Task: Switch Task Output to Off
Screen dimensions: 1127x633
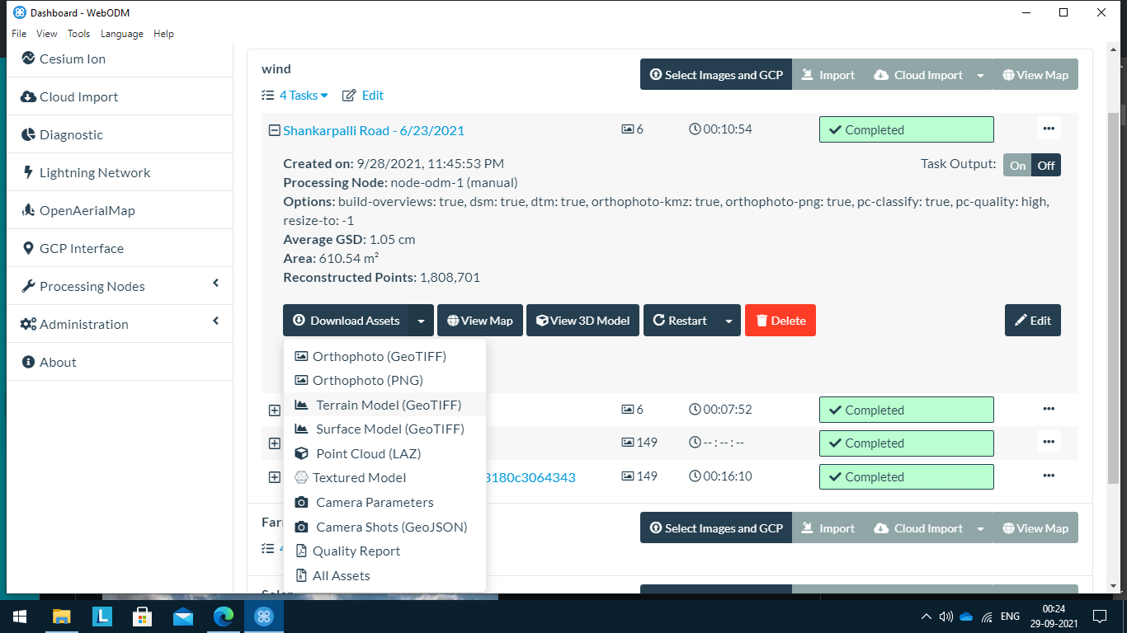Action: click(1046, 166)
